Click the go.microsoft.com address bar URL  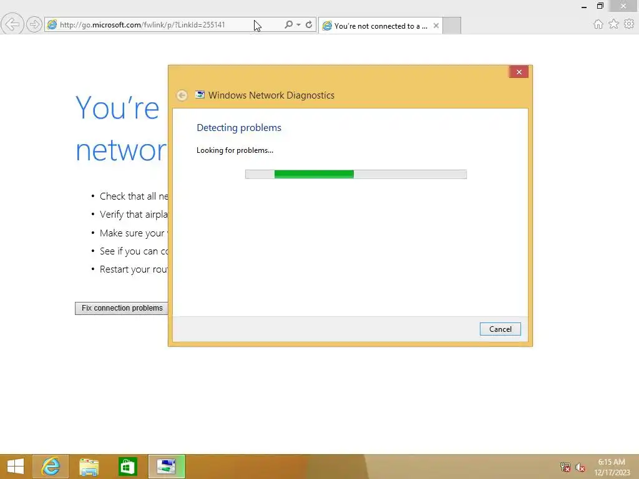point(142,25)
